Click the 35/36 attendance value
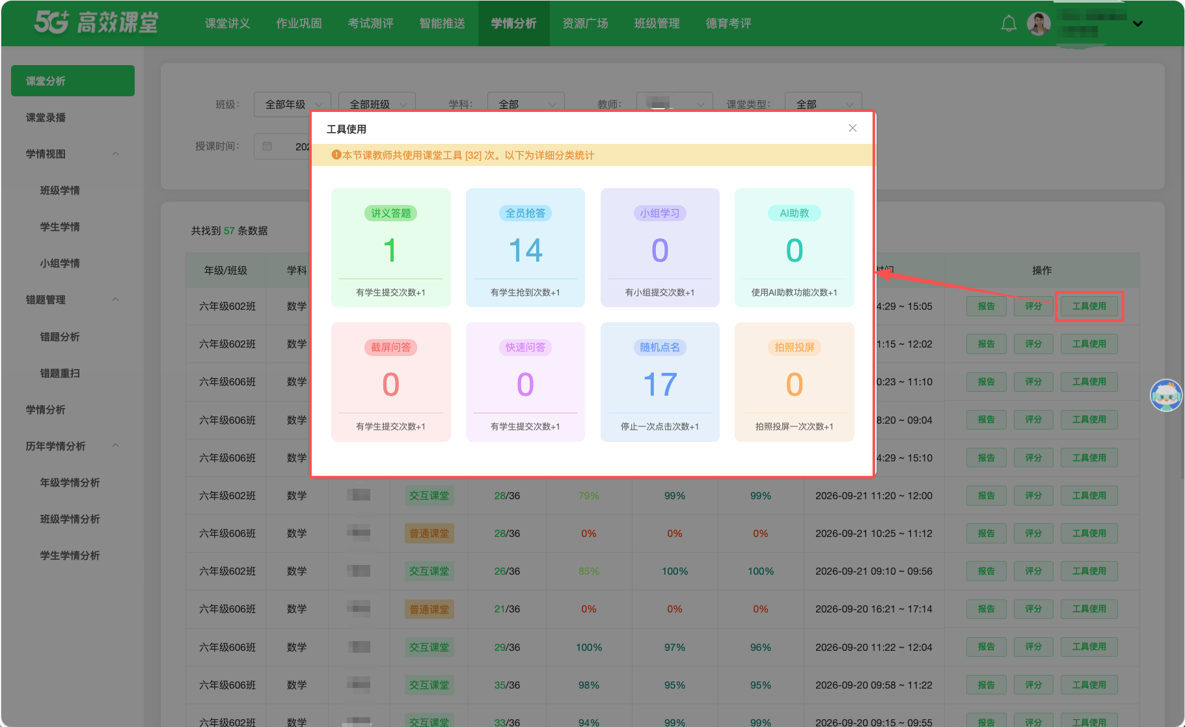The width and height of the screenshot is (1185, 727). 507,685
